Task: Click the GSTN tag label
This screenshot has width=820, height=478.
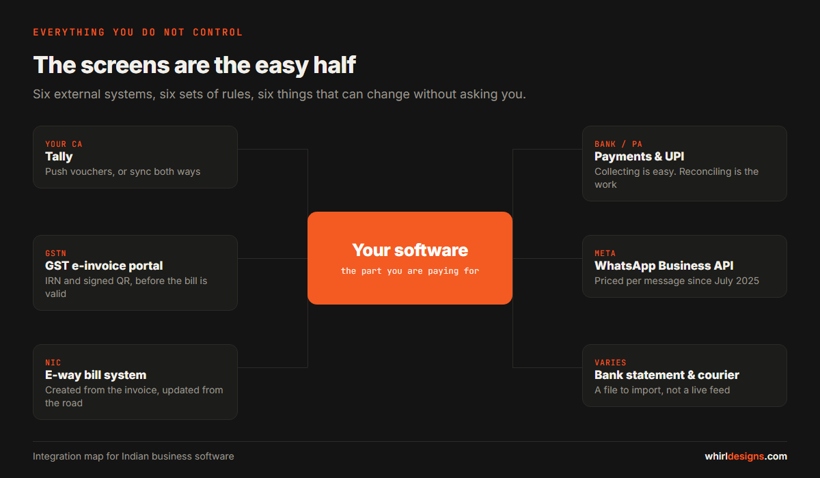Action: click(x=56, y=253)
